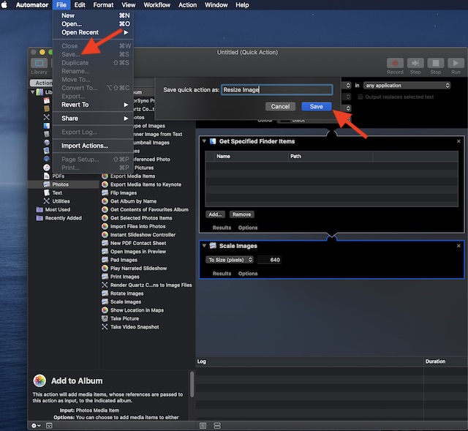Show Options of Get Specified Finder Items
The height and width of the screenshot is (431, 468).
tap(248, 228)
